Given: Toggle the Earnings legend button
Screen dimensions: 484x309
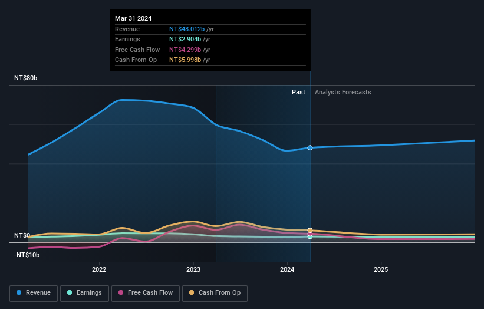Looking at the screenshot, I should pos(84,293).
